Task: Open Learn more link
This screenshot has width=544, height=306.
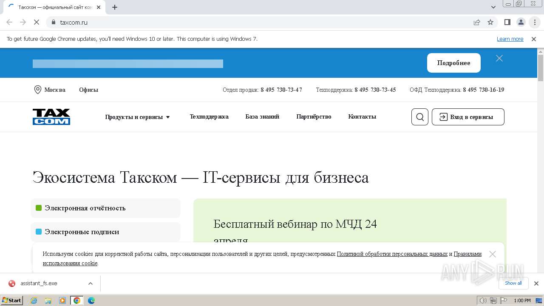Action: (x=510, y=39)
